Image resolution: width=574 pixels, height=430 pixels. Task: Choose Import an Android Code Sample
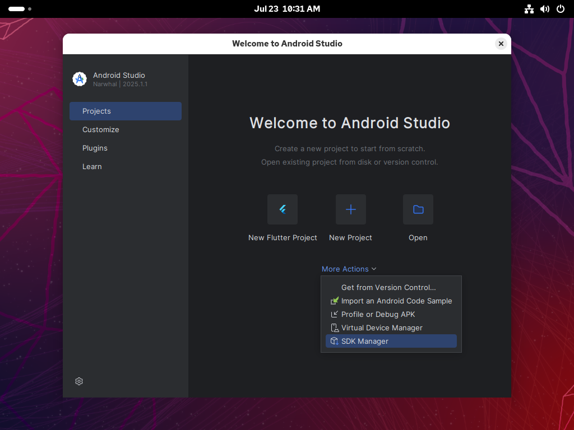(396, 301)
